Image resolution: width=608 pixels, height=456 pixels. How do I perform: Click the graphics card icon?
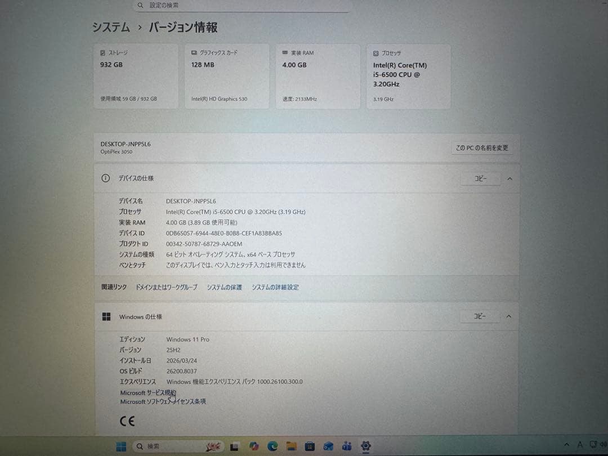click(x=194, y=52)
